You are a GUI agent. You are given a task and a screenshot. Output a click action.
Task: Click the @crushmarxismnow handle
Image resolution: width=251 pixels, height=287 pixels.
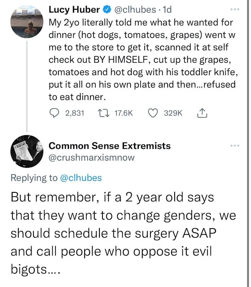pyautogui.click(x=92, y=157)
